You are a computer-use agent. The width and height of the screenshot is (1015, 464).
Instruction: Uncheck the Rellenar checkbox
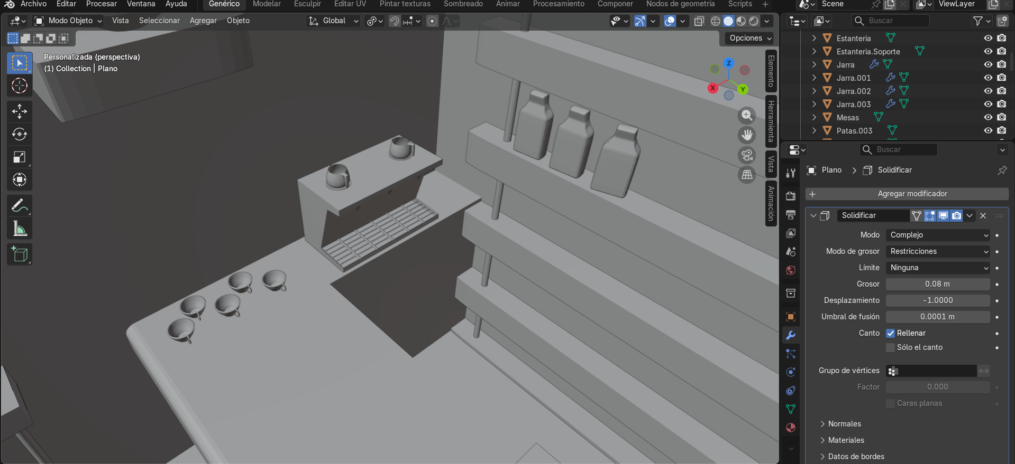pos(891,333)
